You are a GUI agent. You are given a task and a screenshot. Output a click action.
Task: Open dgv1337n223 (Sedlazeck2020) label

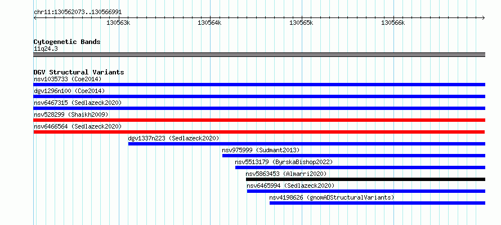click(x=173, y=138)
